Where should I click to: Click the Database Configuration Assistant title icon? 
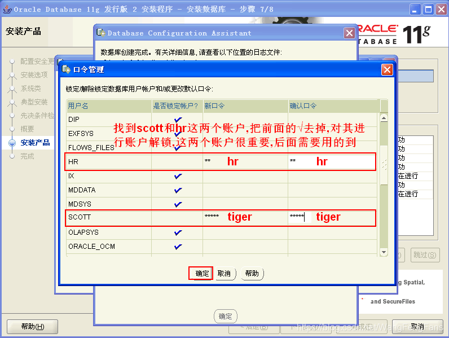coord(101,33)
